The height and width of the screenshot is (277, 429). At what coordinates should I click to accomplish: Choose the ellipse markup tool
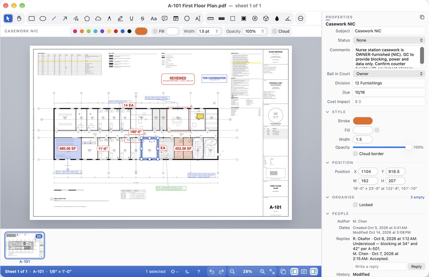click(x=43, y=19)
